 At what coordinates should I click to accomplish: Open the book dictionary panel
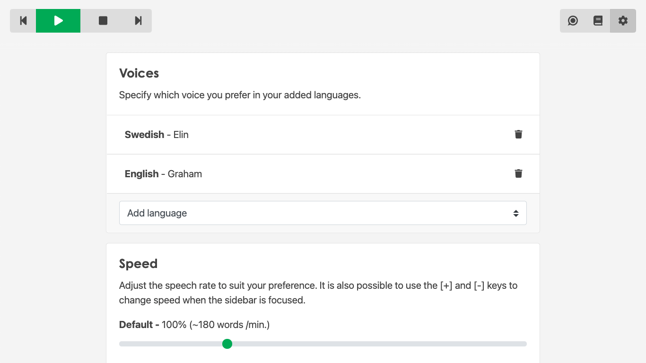(598, 21)
